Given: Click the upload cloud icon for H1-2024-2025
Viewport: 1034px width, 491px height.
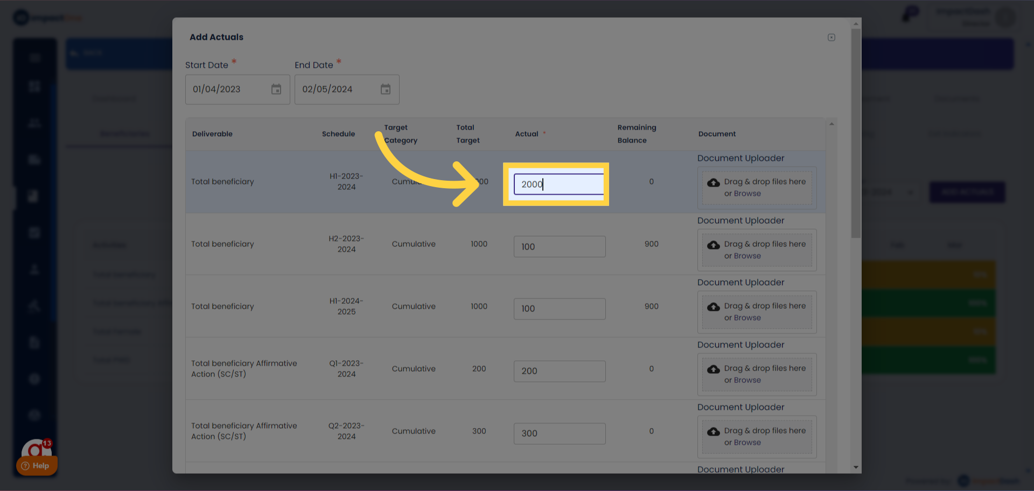Looking at the screenshot, I should 713,307.
